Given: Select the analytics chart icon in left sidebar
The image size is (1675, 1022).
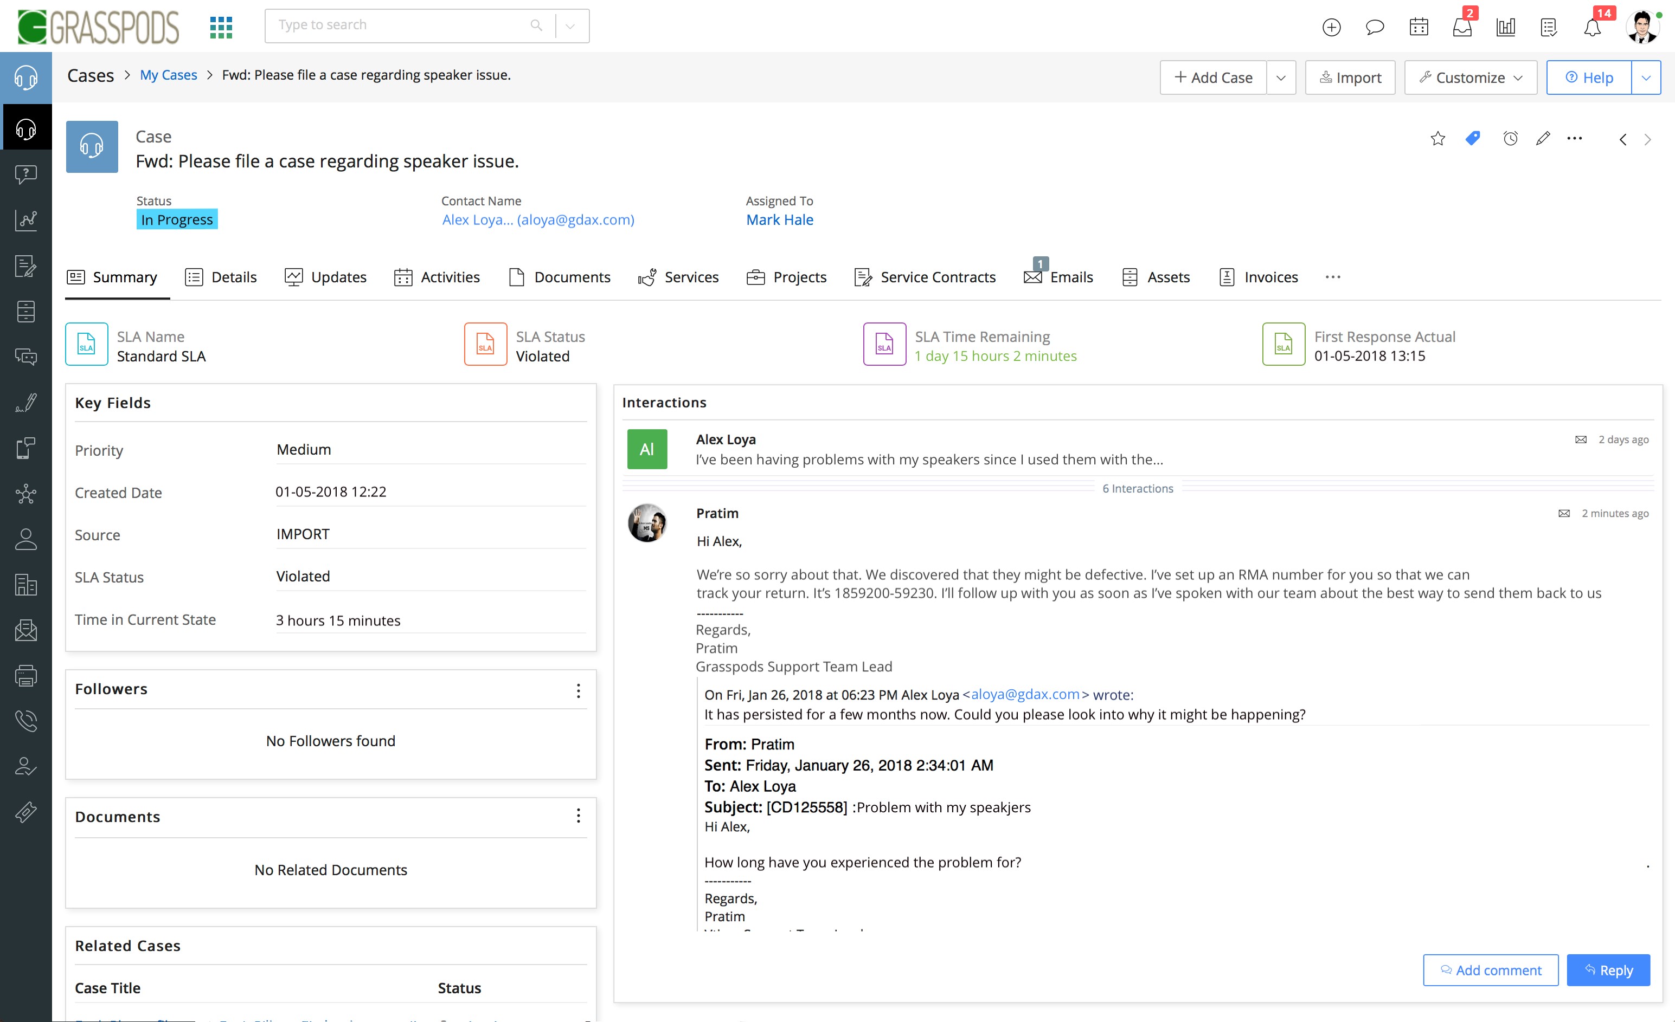Looking at the screenshot, I should pos(26,219).
